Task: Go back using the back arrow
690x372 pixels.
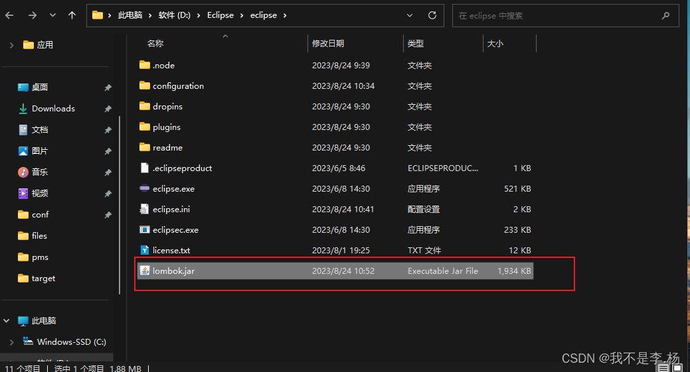Action: click(9, 15)
